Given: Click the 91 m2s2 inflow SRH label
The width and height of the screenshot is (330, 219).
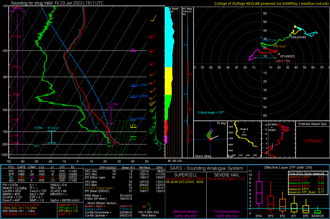Looking at the screenshot, I should [53, 128].
